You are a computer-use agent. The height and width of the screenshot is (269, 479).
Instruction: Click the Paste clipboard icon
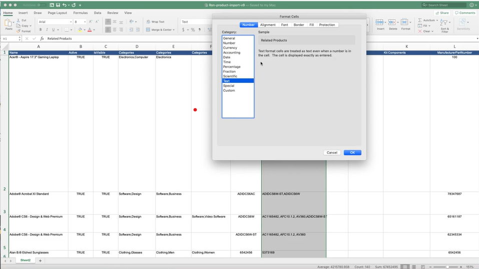tap(9, 23)
